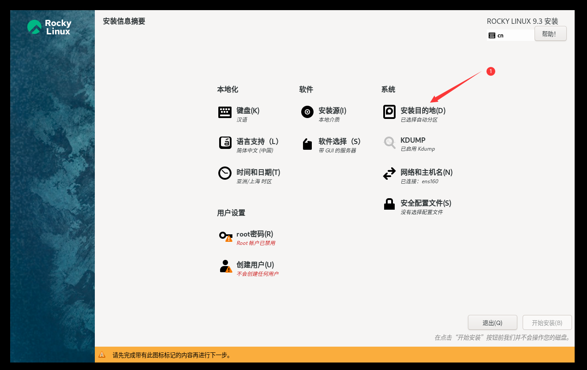Click the clock icon for 时间和日期
The height and width of the screenshot is (370, 587).
pos(225,173)
